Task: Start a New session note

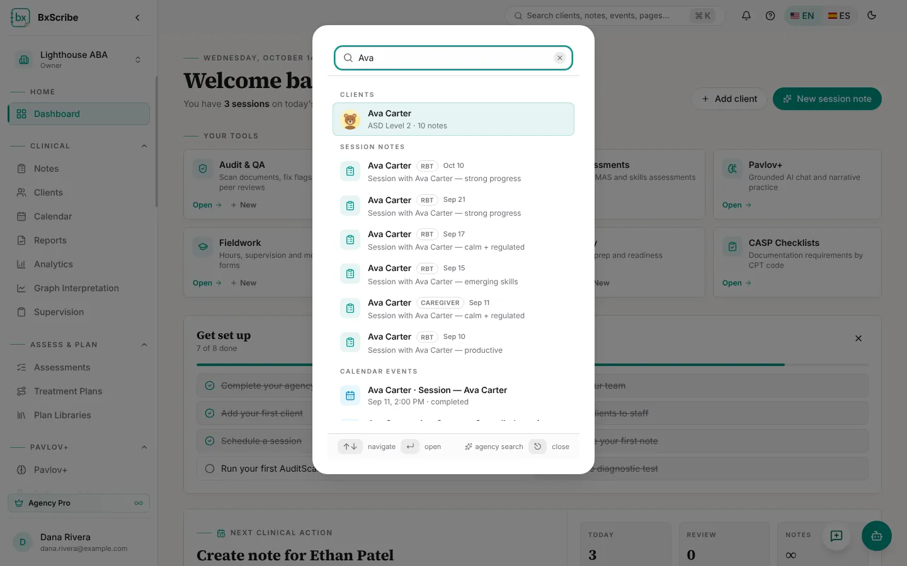Action: click(827, 99)
